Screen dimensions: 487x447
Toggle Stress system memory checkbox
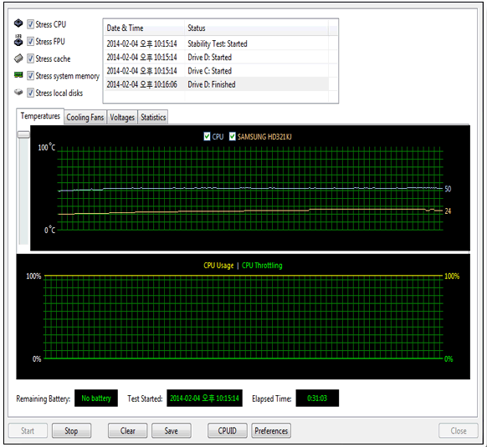(x=30, y=76)
